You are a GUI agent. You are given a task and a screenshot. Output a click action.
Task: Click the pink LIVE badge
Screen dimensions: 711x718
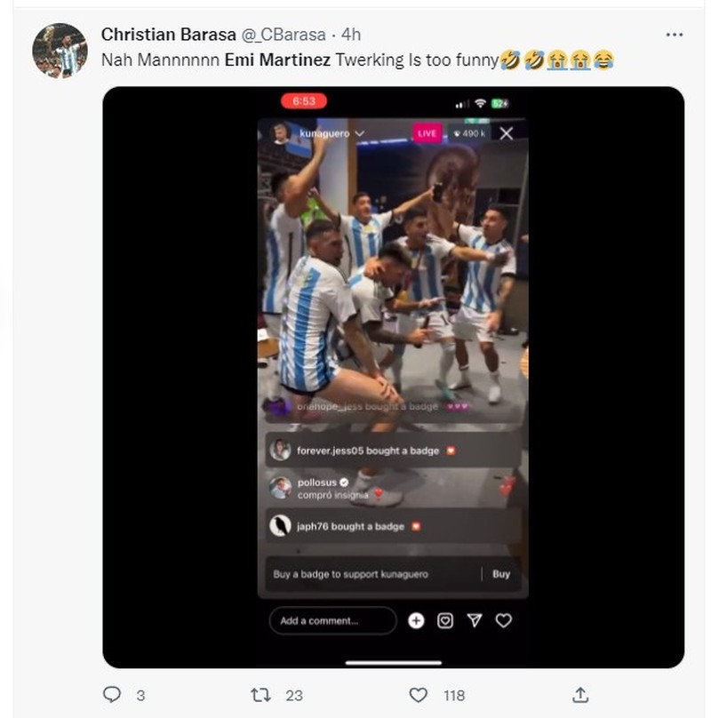pyautogui.click(x=427, y=133)
